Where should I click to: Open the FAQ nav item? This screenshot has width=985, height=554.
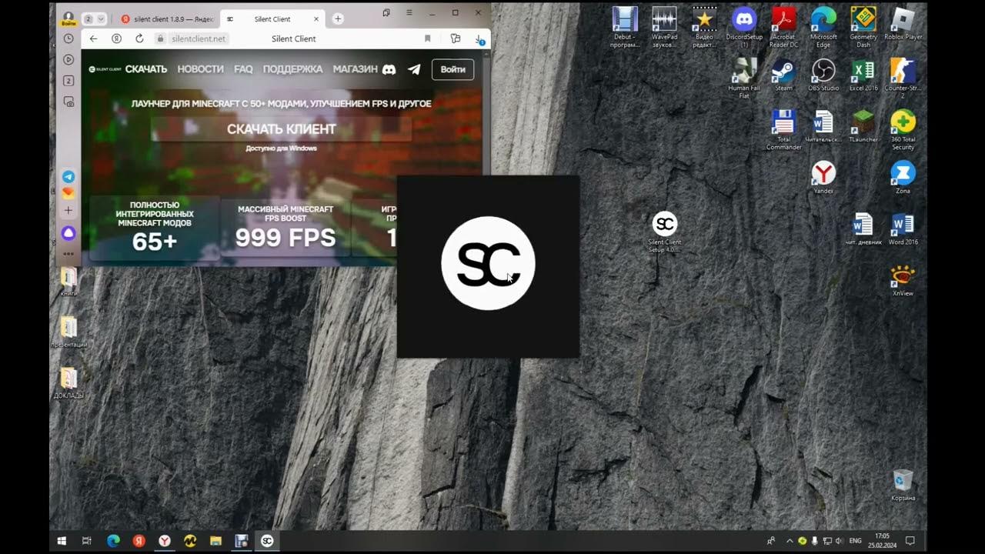point(243,69)
